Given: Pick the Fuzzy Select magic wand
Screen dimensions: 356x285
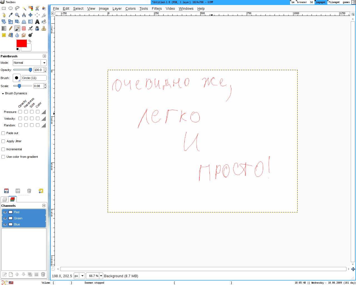Looking at the screenshot, I should [x=24, y=8].
